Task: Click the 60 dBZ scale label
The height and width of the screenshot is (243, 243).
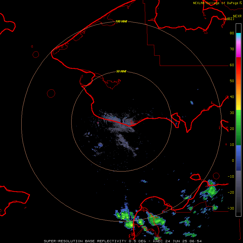Action: point(232,65)
